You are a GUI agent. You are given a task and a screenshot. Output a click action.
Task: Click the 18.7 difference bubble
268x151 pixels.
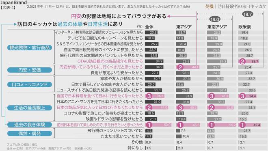point(247,14)
